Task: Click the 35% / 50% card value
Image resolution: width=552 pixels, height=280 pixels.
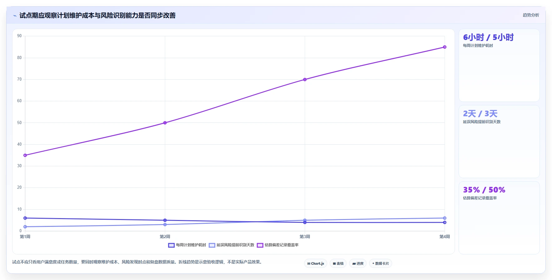Action: point(484,190)
